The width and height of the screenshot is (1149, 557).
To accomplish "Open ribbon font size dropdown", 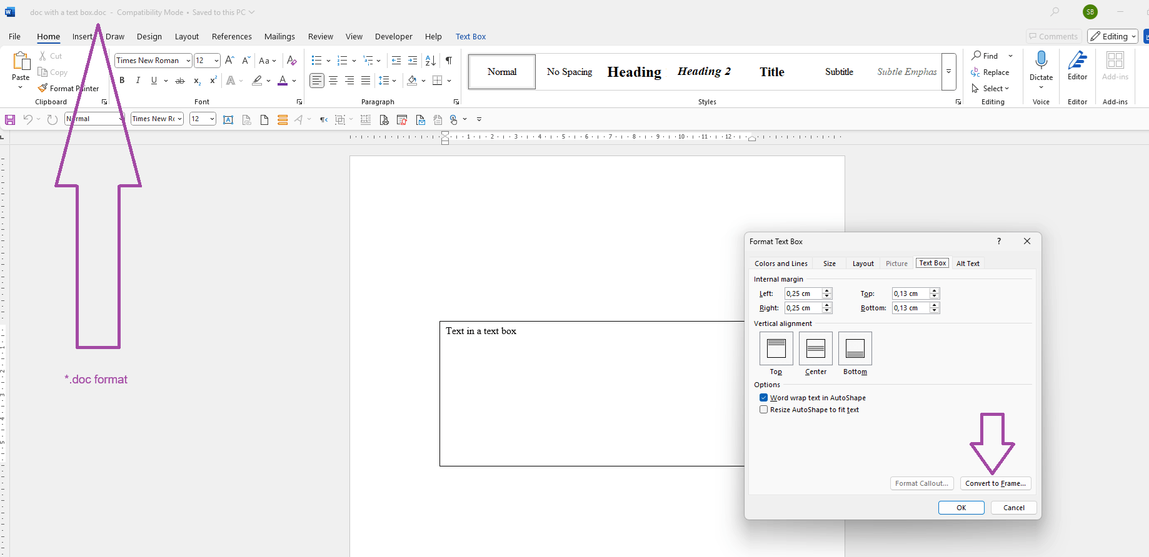I will tap(216, 61).
